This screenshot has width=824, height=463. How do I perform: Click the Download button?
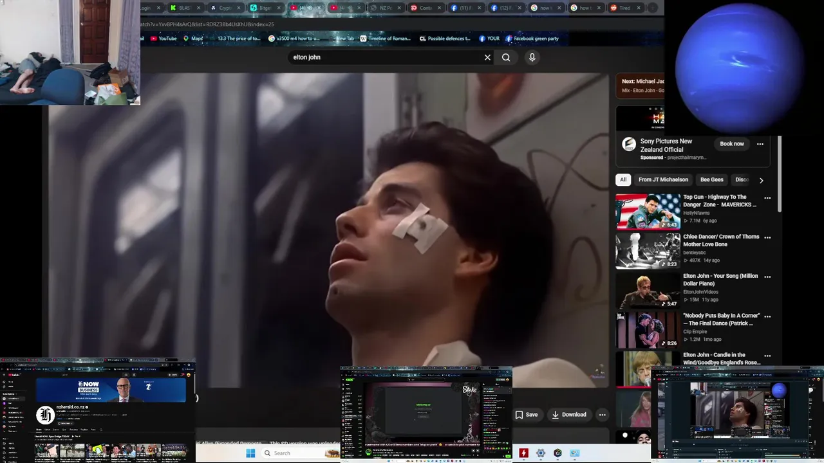568,415
